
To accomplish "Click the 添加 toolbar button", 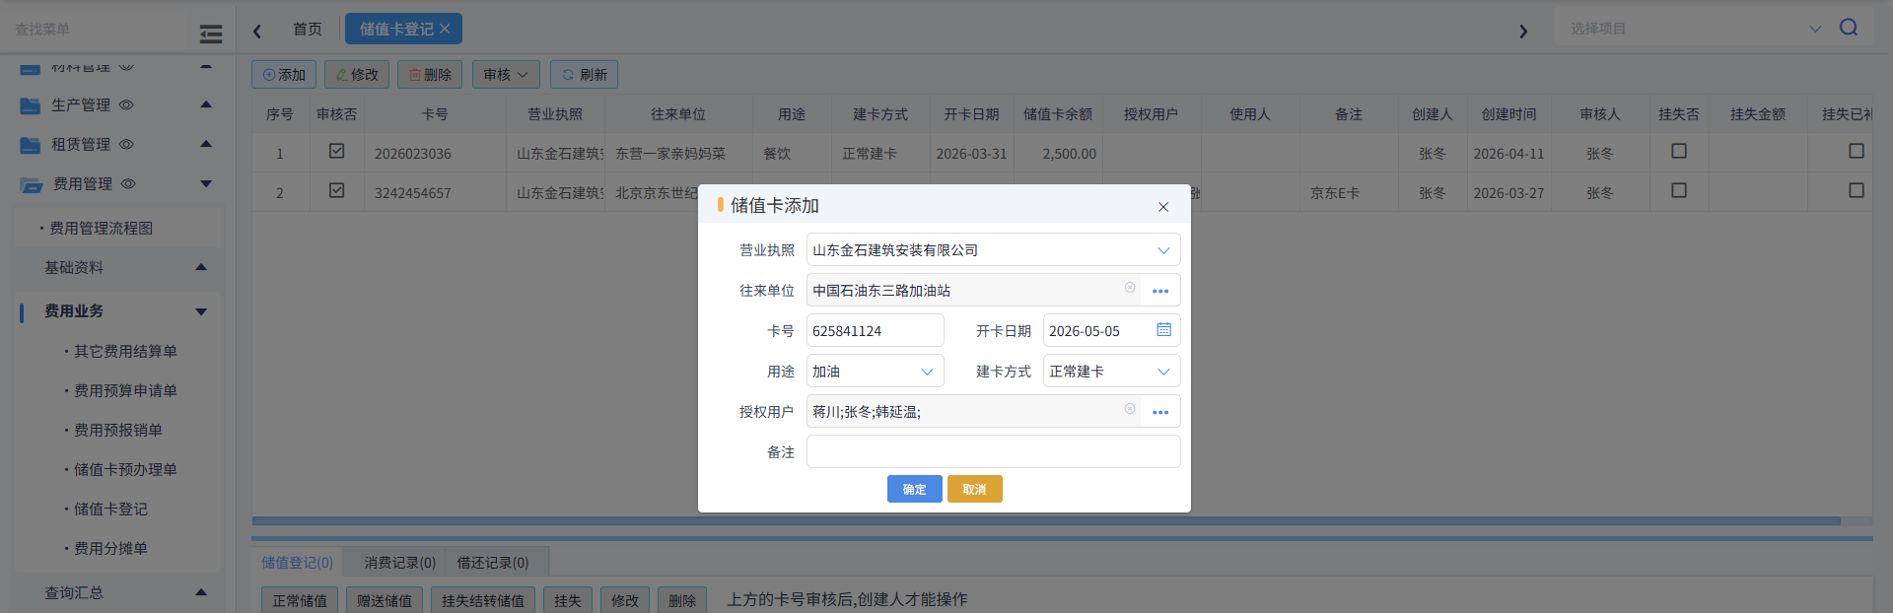I will point(284,75).
